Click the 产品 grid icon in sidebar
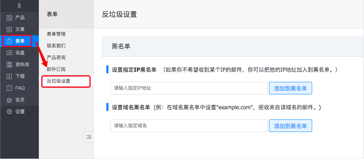 [9, 18]
